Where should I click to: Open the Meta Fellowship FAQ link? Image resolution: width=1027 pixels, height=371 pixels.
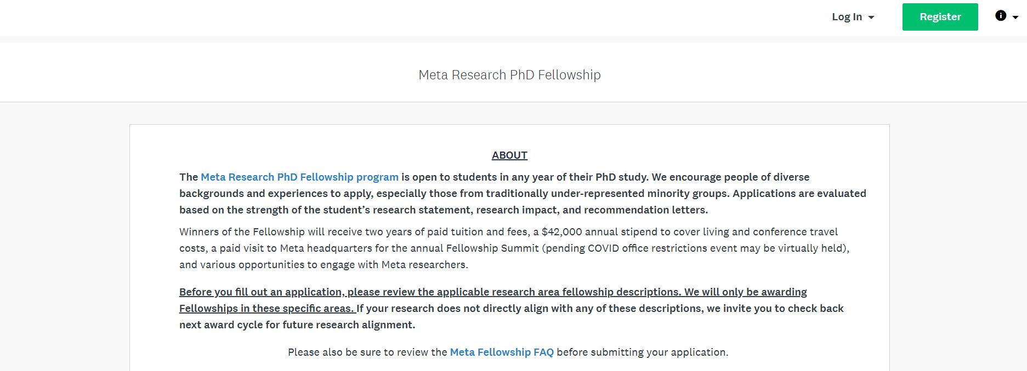(502, 352)
